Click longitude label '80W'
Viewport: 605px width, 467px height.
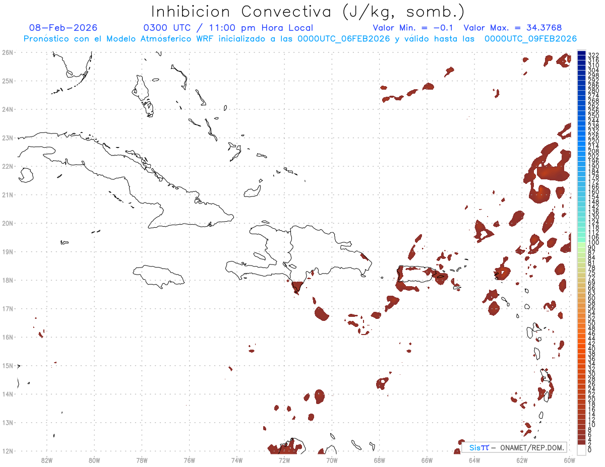[94, 459]
